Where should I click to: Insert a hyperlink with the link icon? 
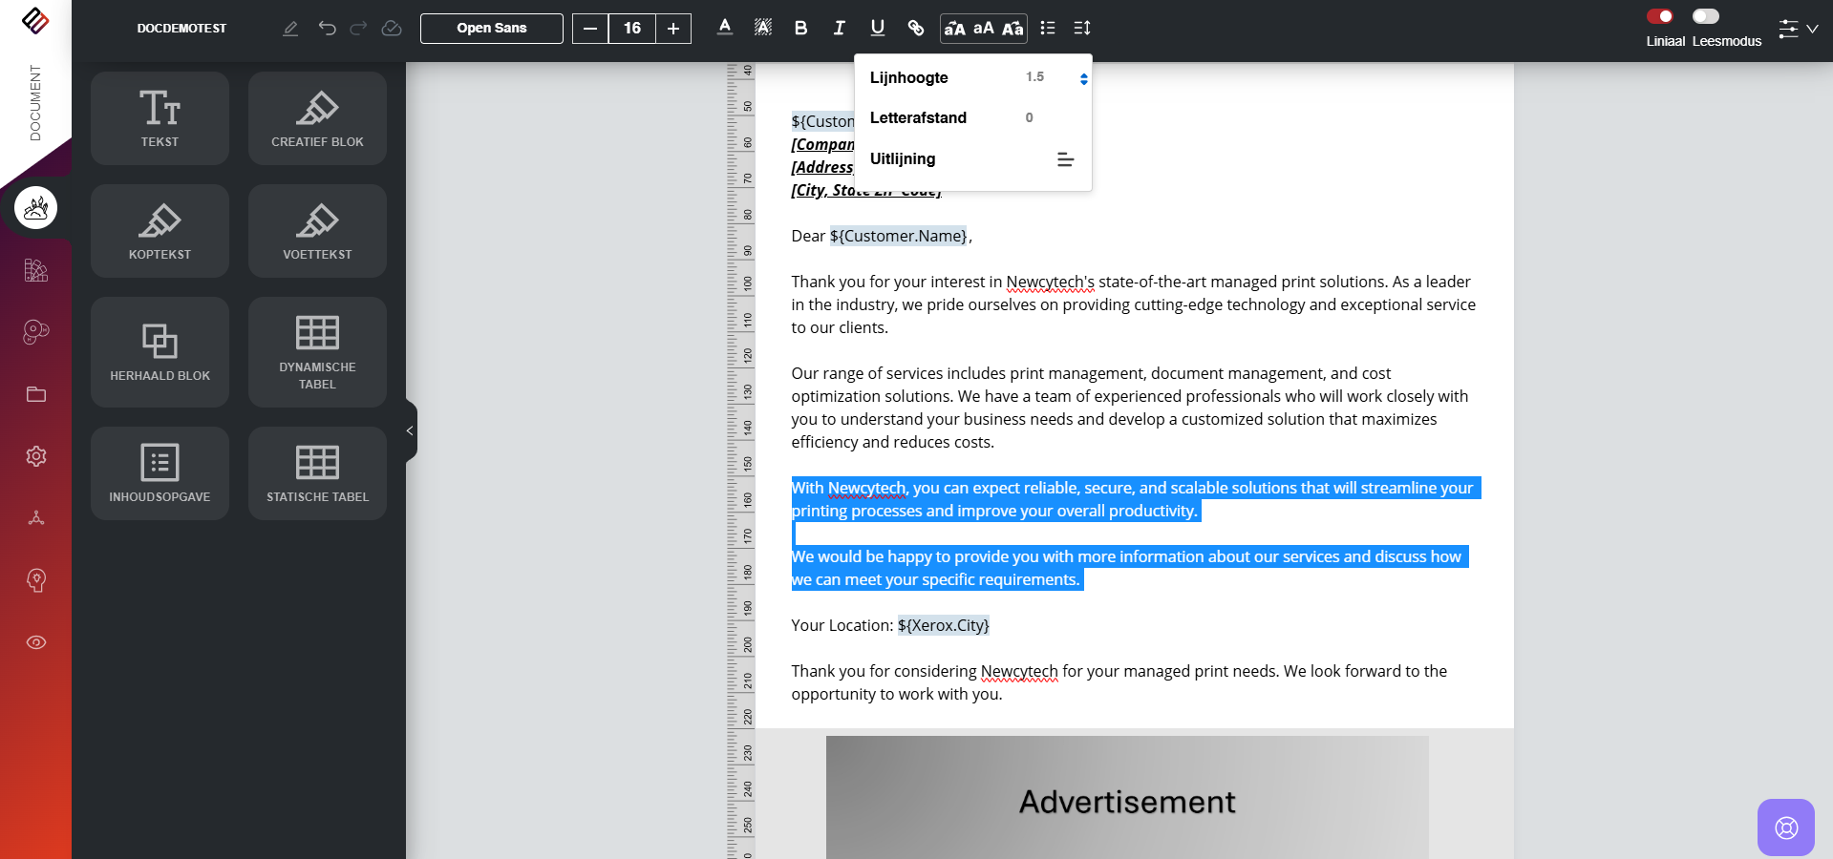click(915, 28)
